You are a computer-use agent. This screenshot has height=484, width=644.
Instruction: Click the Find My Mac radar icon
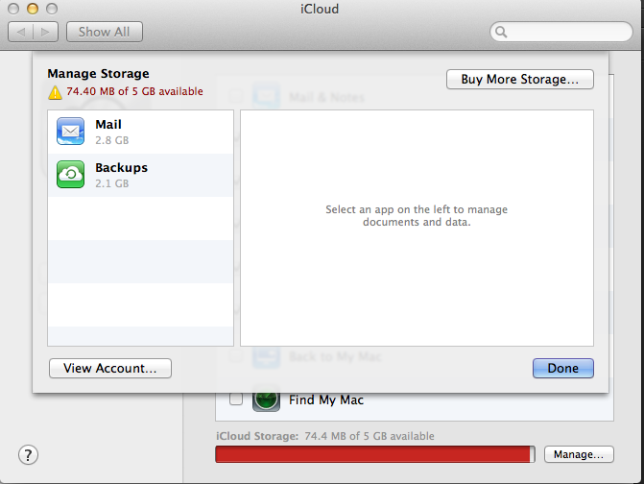click(266, 401)
